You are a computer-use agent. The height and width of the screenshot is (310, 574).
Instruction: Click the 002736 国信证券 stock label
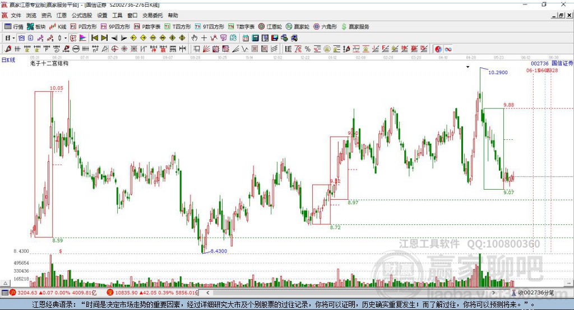(552, 63)
